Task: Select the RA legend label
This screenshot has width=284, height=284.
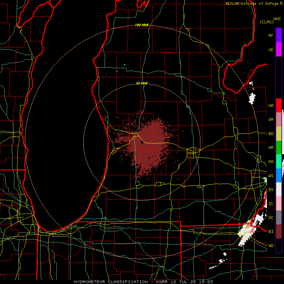Action: tap(271, 162)
